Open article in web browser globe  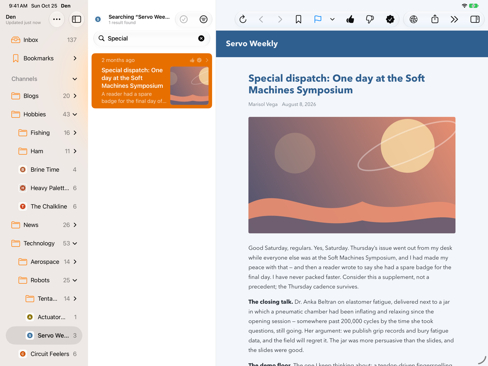coord(414,19)
